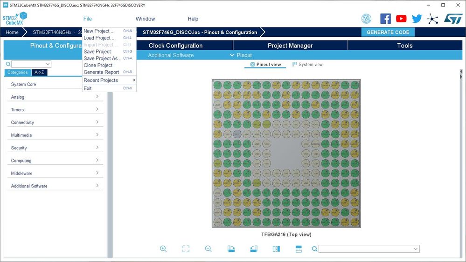The width and height of the screenshot is (466, 262).
Task: Click the category search magnifier icon
Action: pyautogui.click(x=8, y=64)
